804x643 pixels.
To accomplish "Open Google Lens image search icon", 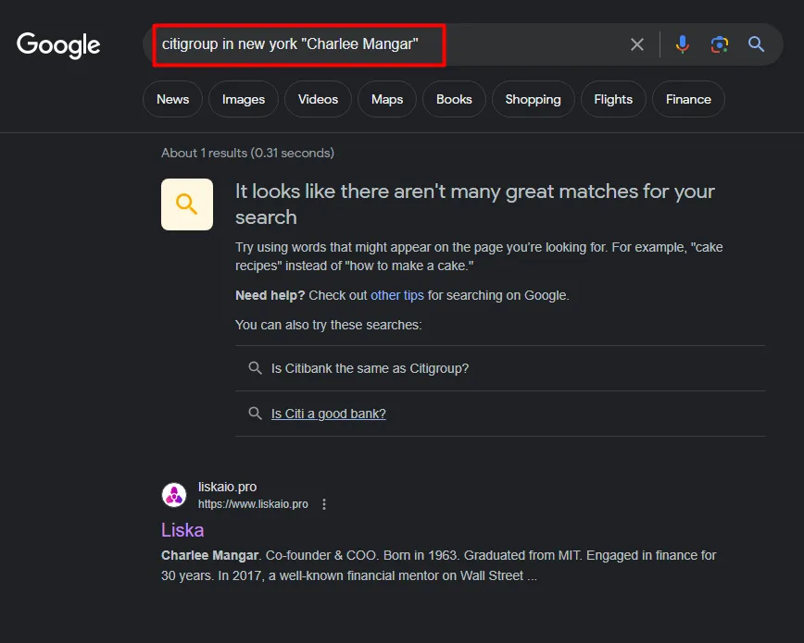I will 720,44.
